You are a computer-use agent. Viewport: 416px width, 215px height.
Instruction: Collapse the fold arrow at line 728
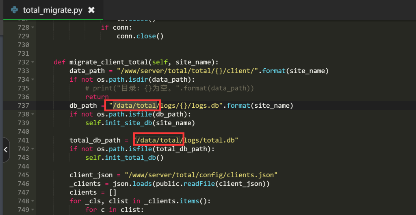(x=32, y=28)
